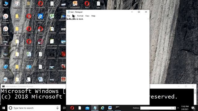The height and width of the screenshot is (111, 198).
Task: Select the ROSHANI file icon
Action: pos(52,30)
